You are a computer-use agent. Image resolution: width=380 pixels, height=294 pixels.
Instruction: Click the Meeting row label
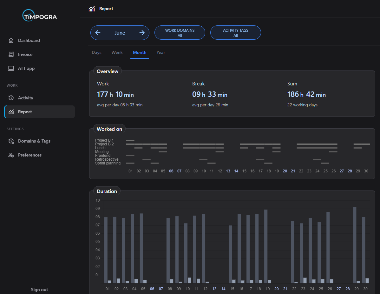pos(102,152)
